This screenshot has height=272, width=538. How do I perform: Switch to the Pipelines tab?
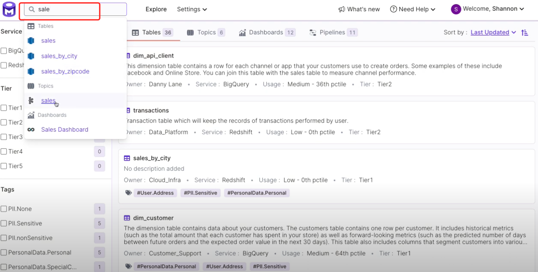click(x=333, y=33)
